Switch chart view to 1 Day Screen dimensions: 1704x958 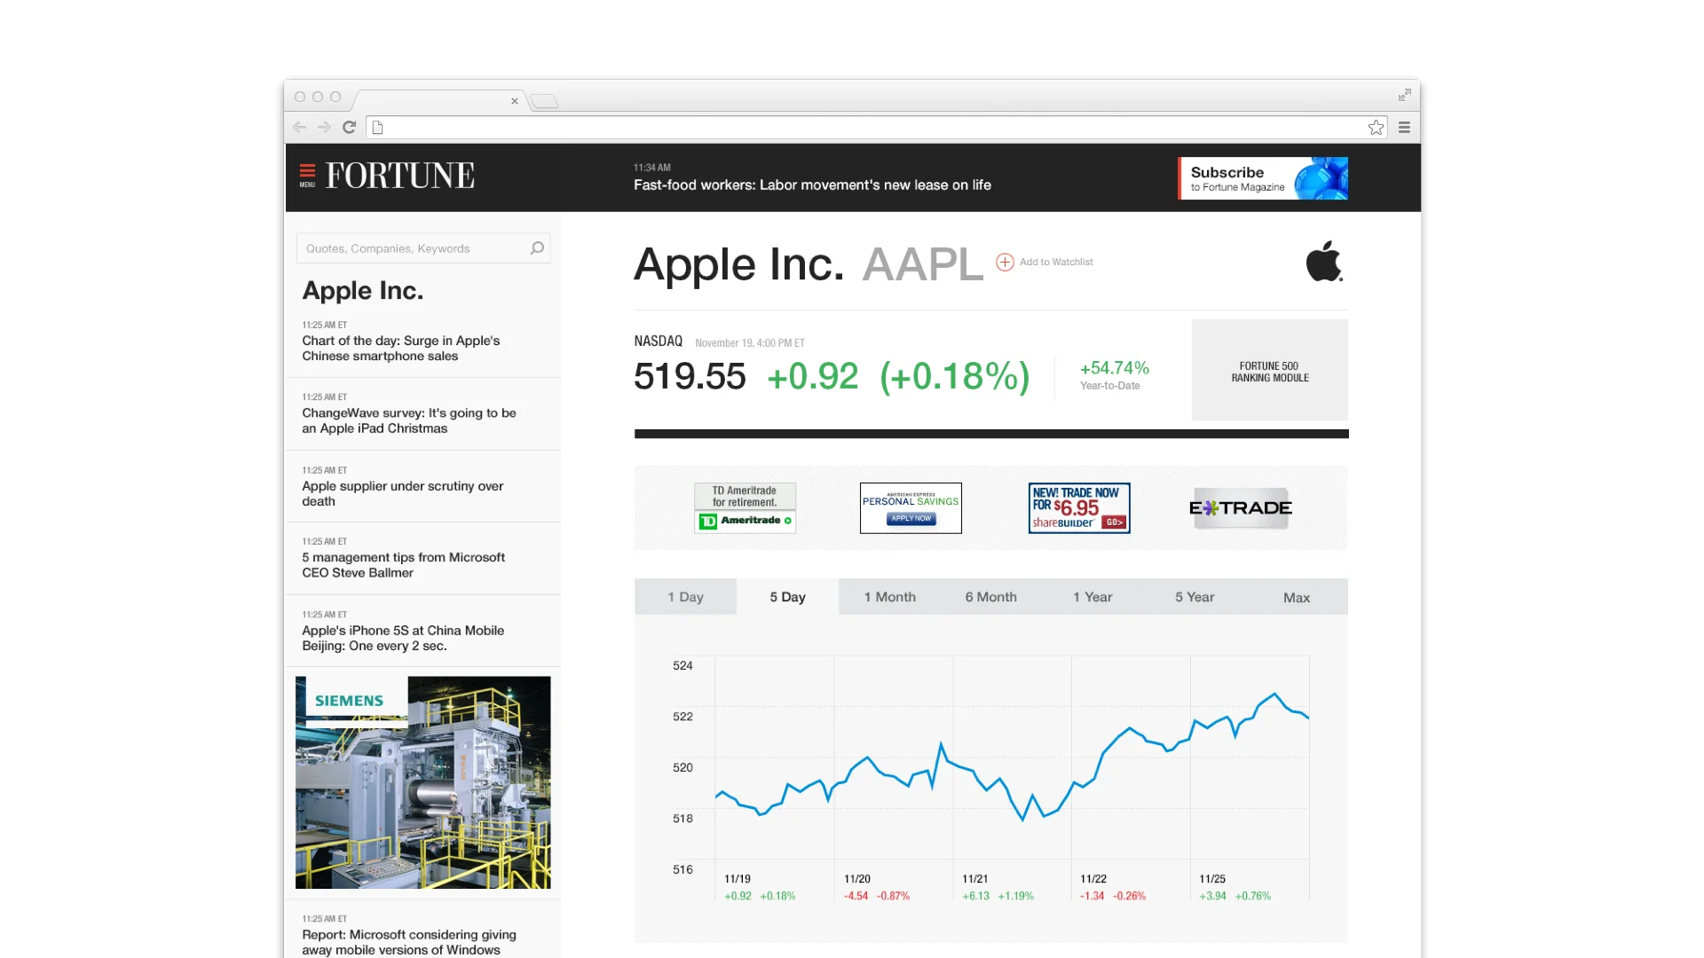pyautogui.click(x=685, y=596)
